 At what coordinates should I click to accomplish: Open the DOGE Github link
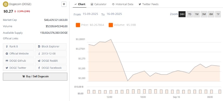click(18, 61)
